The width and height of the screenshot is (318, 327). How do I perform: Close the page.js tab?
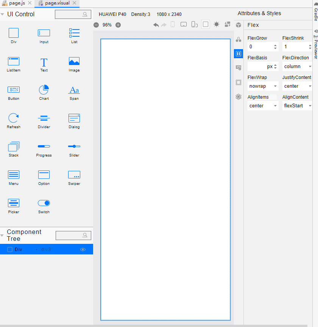pyautogui.click(x=30, y=3)
